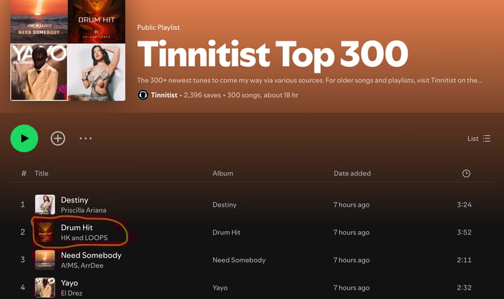Select the Need Somebody track title
This screenshot has height=299, width=504.
pos(91,255)
